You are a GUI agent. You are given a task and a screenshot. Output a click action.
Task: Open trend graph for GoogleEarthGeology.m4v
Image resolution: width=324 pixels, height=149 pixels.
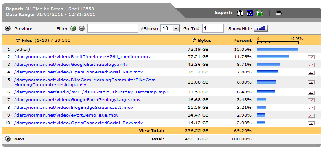point(311,65)
